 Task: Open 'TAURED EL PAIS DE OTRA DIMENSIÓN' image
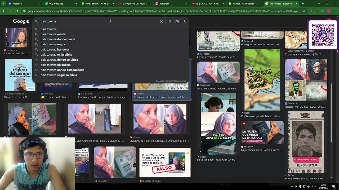[262, 79]
